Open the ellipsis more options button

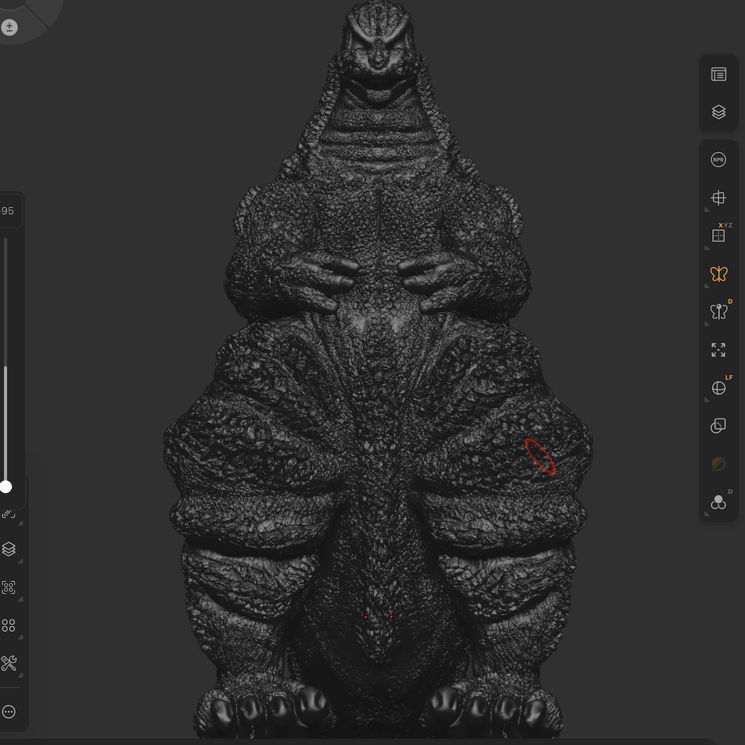point(9,712)
